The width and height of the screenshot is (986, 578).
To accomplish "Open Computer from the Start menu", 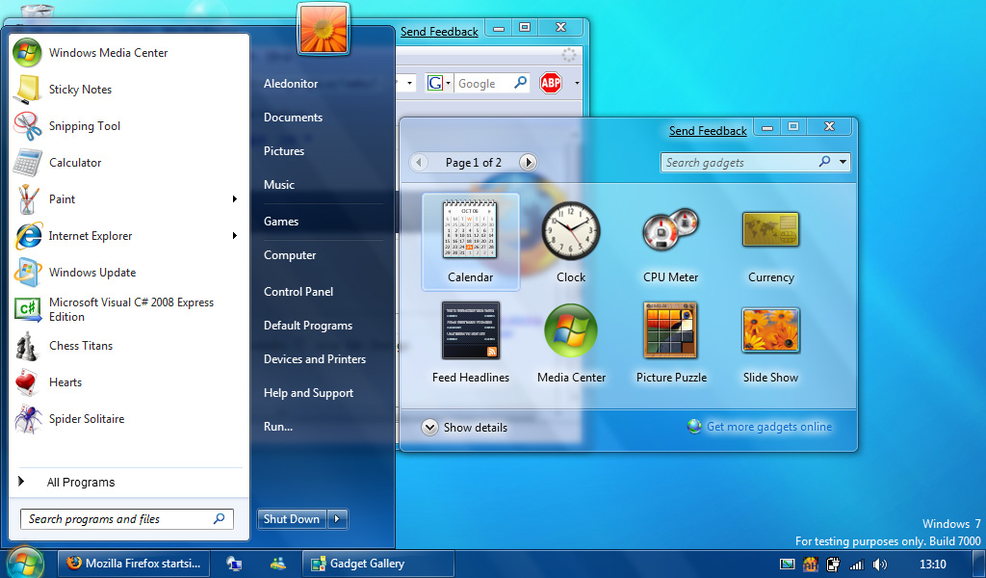I will coord(290,255).
